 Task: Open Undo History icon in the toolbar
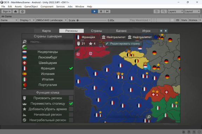click(157, 12)
